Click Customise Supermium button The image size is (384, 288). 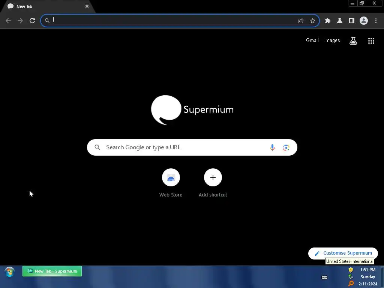click(343, 253)
